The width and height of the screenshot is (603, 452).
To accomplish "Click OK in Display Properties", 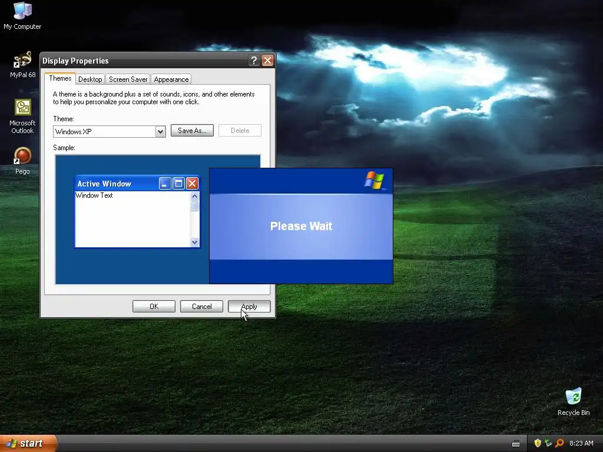I will click(x=154, y=306).
